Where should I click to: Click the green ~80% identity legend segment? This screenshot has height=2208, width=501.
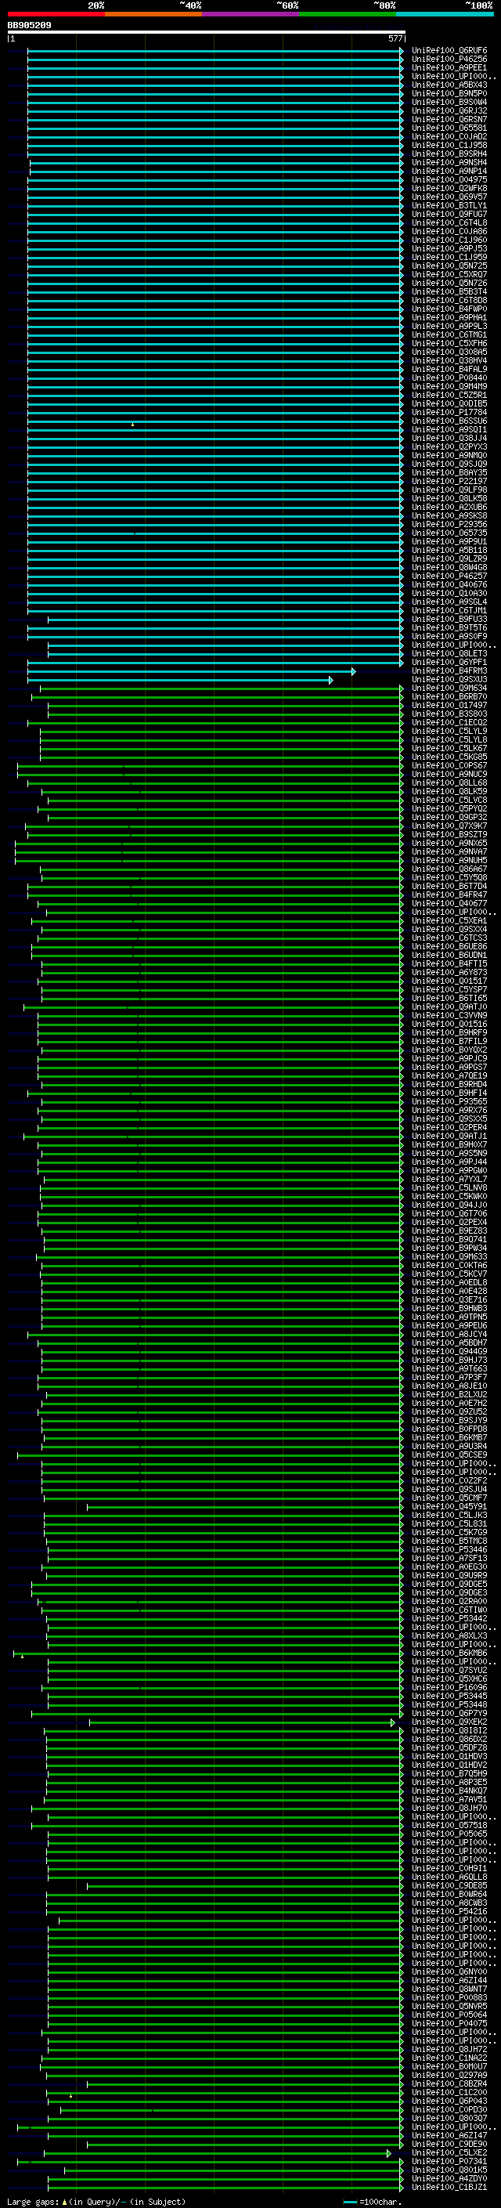348,14
